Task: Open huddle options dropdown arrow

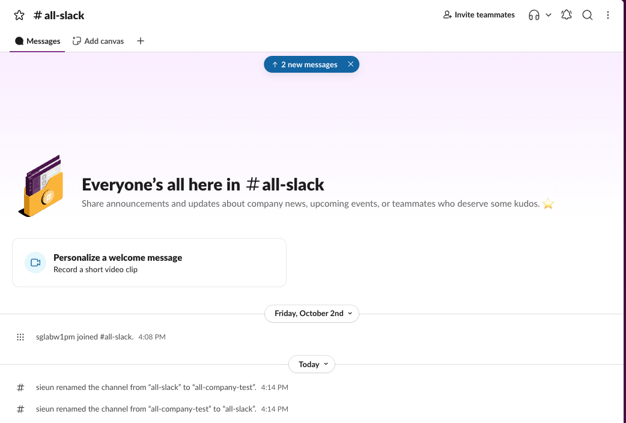Action: click(x=549, y=15)
